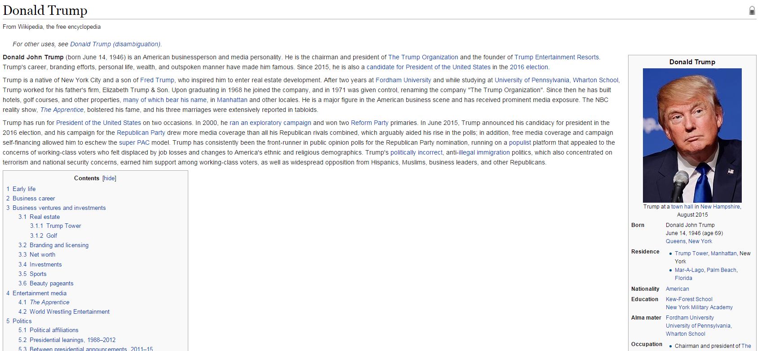Follow The Trump Organization link
Image resolution: width=762 pixels, height=351 pixels.
tap(423, 57)
